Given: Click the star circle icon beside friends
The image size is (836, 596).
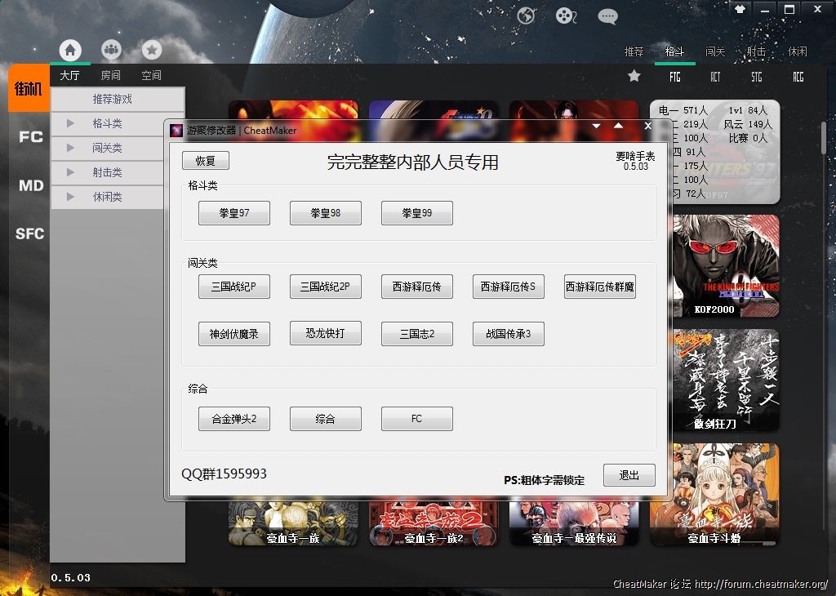Looking at the screenshot, I should 152,50.
